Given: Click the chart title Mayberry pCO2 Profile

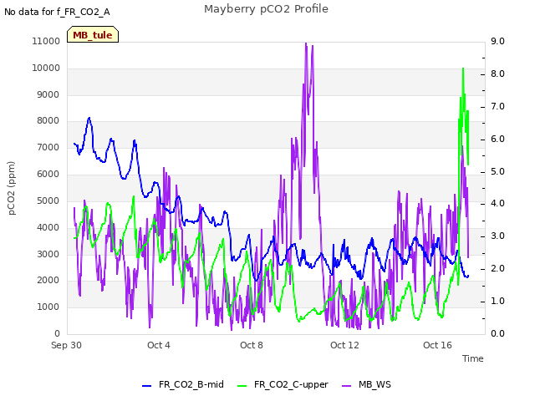Looking at the screenshot, I should click(x=266, y=9).
